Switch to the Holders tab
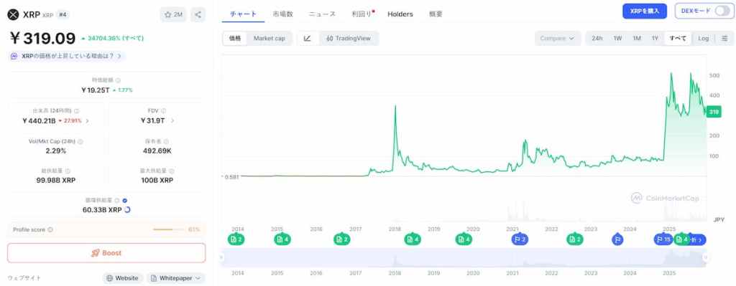 400,14
